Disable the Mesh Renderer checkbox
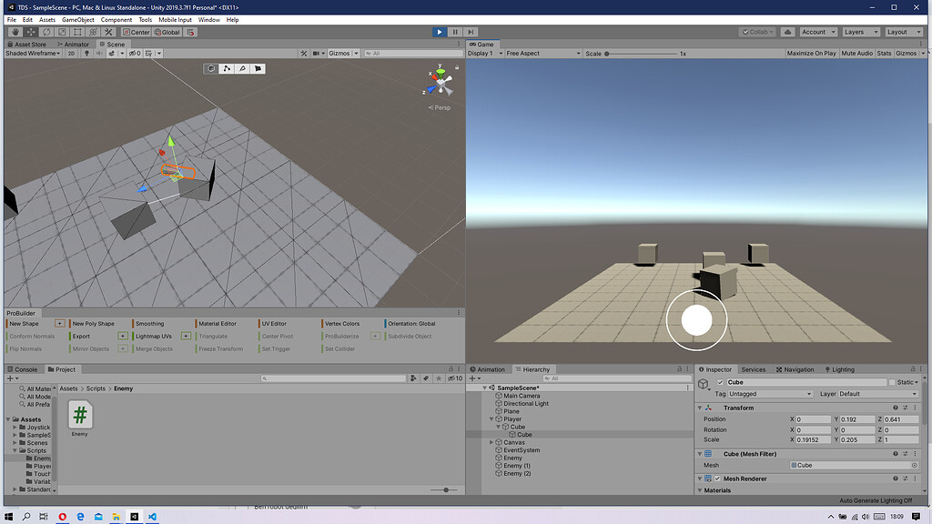The image size is (932, 524). click(x=718, y=478)
